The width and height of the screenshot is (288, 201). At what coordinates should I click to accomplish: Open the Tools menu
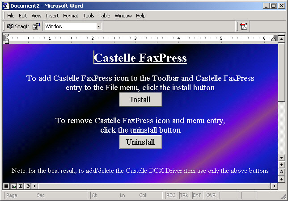tap(89, 16)
